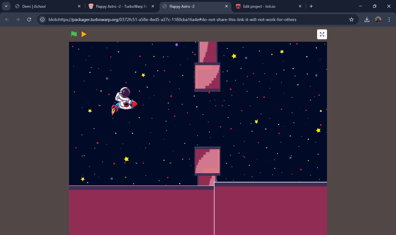This screenshot has height=235, width=396.
Task: Open site information via the info icon
Action: [42, 19]
